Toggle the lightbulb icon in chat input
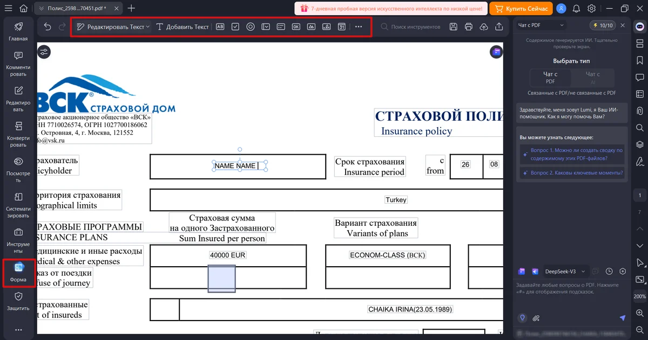This screenshot has height=340, width=648. coord(522,318)
